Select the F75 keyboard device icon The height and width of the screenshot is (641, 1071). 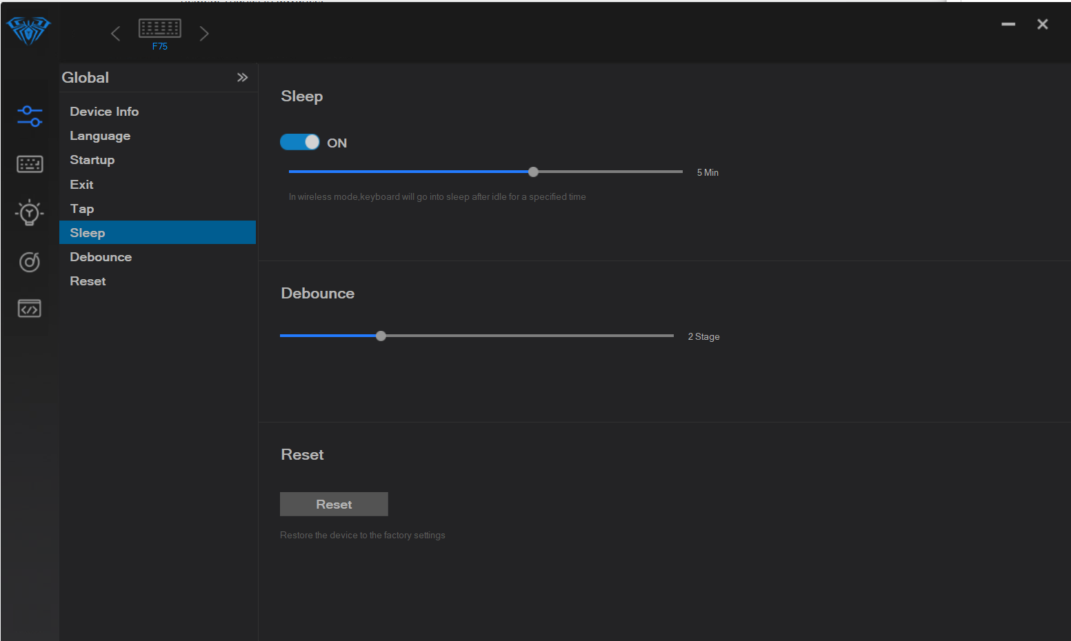point(160,28)
